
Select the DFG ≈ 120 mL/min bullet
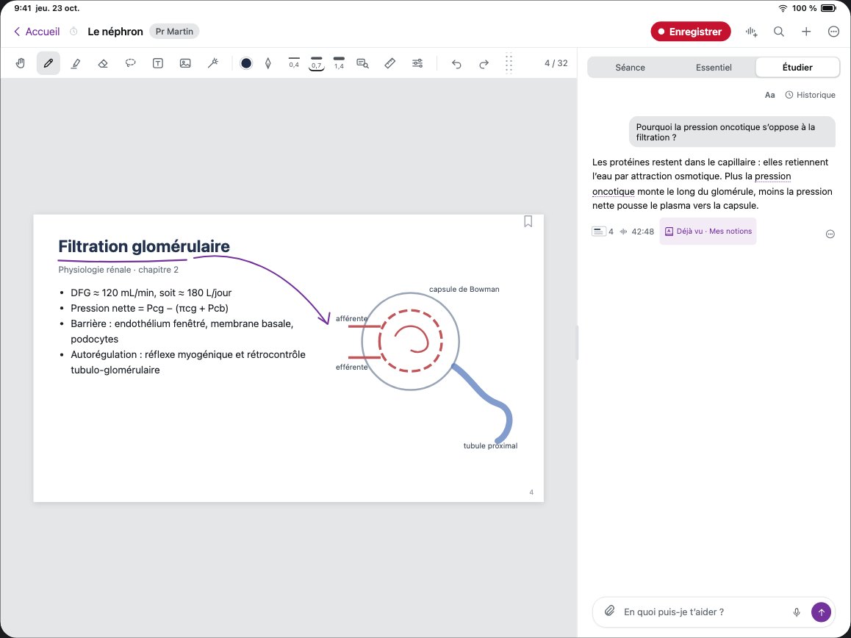click(151, 293)
